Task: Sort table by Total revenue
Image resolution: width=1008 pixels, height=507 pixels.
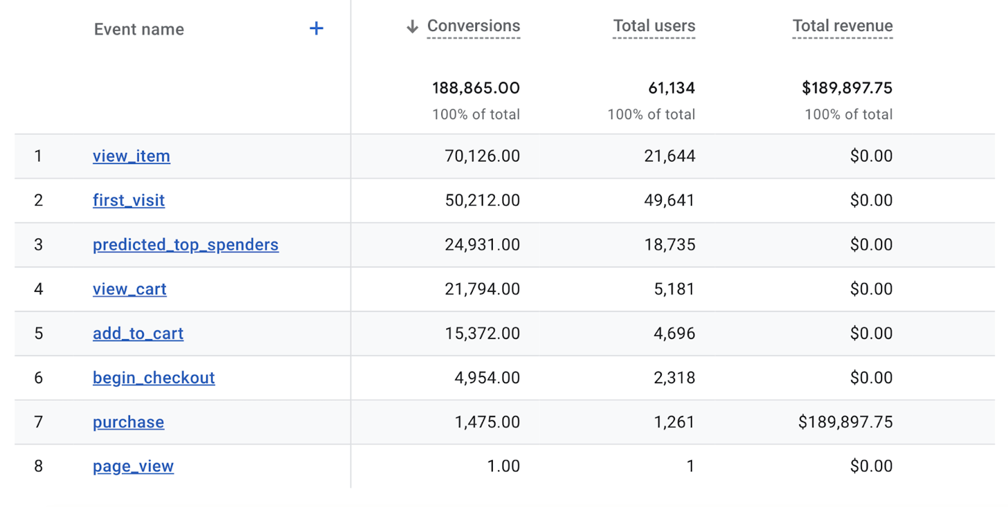Action: 842,26
